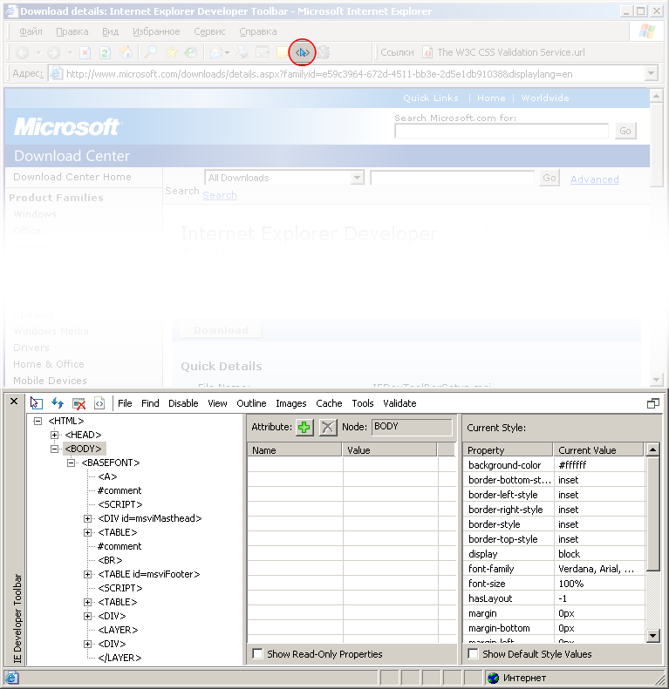Screen dimensions: 669x689
Task: Open the browser Избранное menu
Action: [156, 31]
